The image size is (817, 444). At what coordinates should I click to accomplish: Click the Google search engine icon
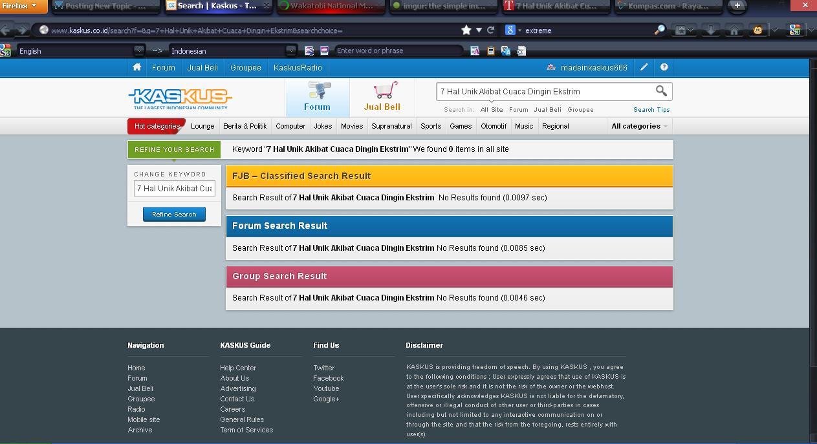click(x=510, y=30)
